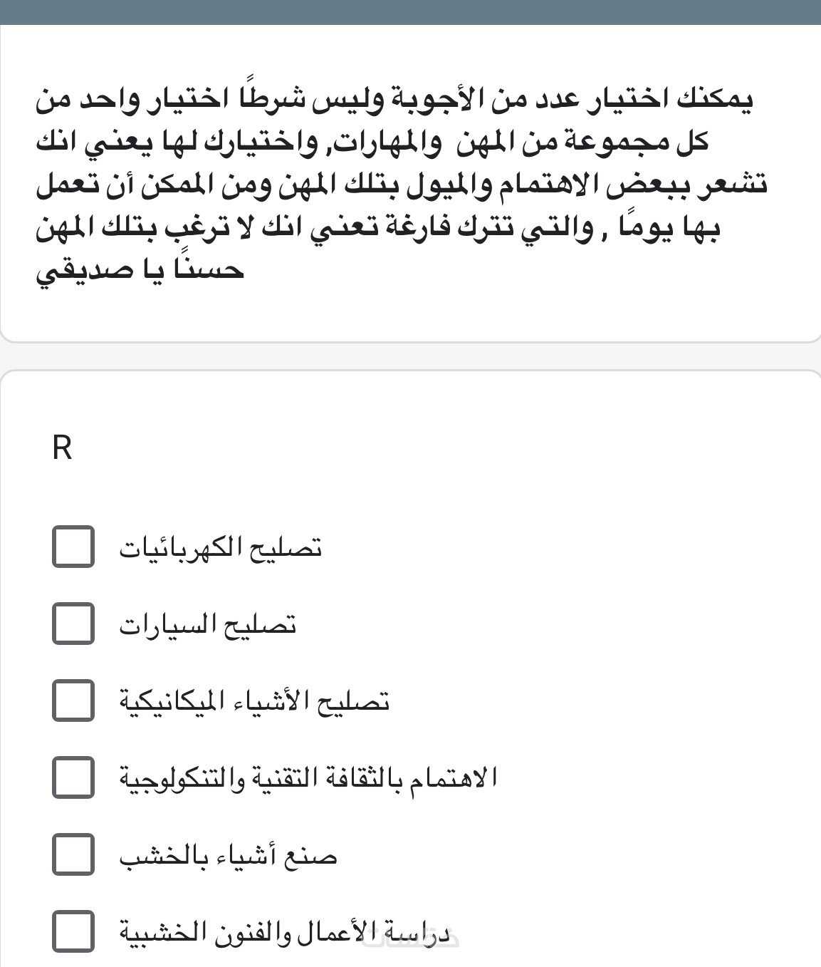Click the حسنًا يا صديقي closing line

tap(140, 271)
